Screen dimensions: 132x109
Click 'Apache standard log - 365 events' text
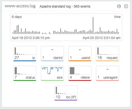(x=65, y=6)
